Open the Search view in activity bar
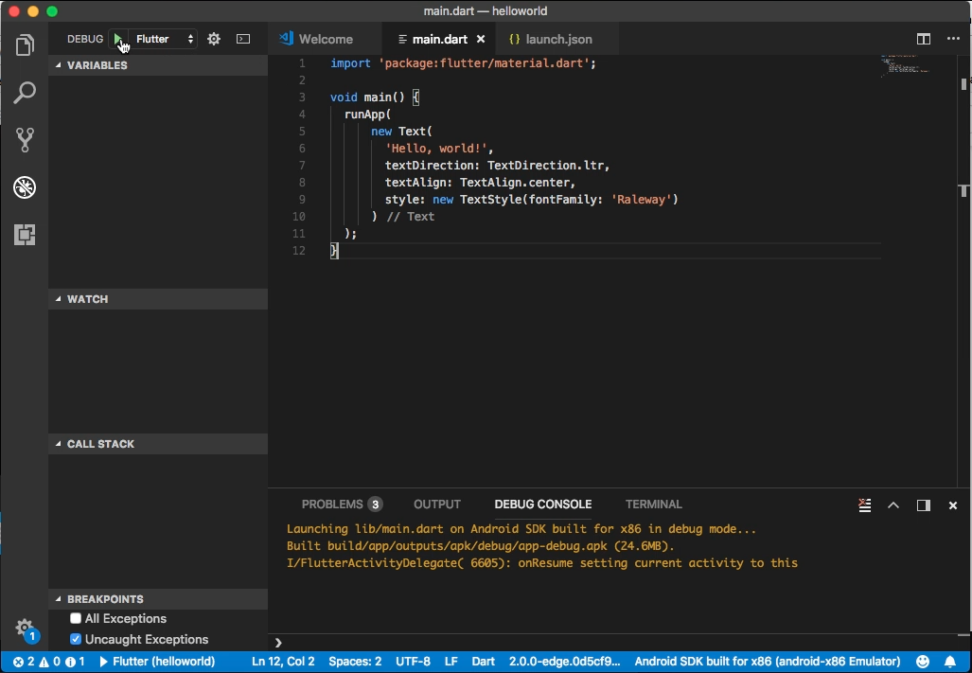This screenshot has width=972, height=673. pyautogui.click(x=25, y=93)
